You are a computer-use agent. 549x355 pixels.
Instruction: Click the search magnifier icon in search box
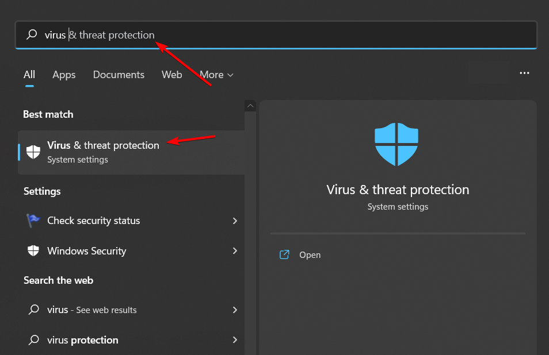pyautogui.click(x=32, y=34)
